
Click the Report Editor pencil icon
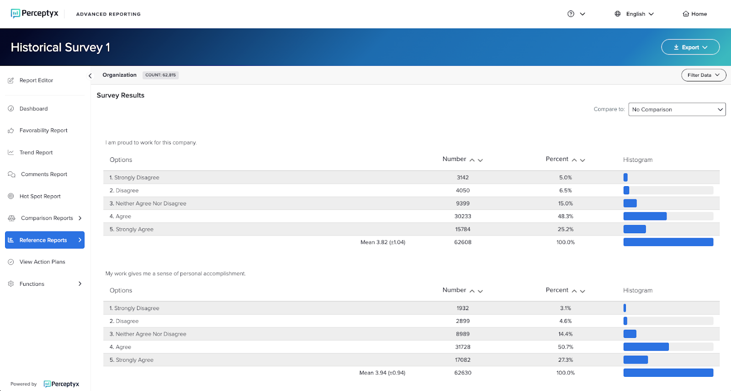pos(11,80)
